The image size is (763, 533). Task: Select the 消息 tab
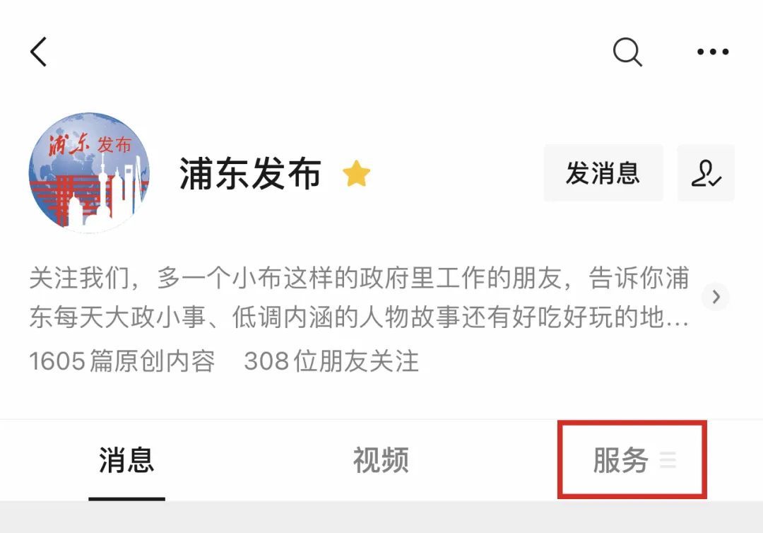[x=126, y=460]
